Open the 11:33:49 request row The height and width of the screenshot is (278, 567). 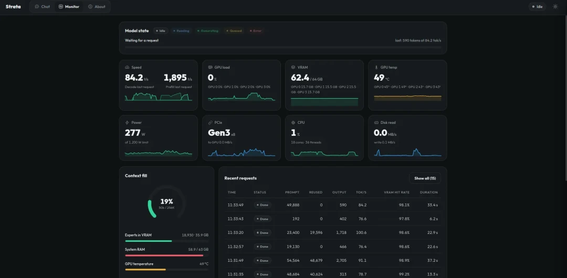(333, 205)
